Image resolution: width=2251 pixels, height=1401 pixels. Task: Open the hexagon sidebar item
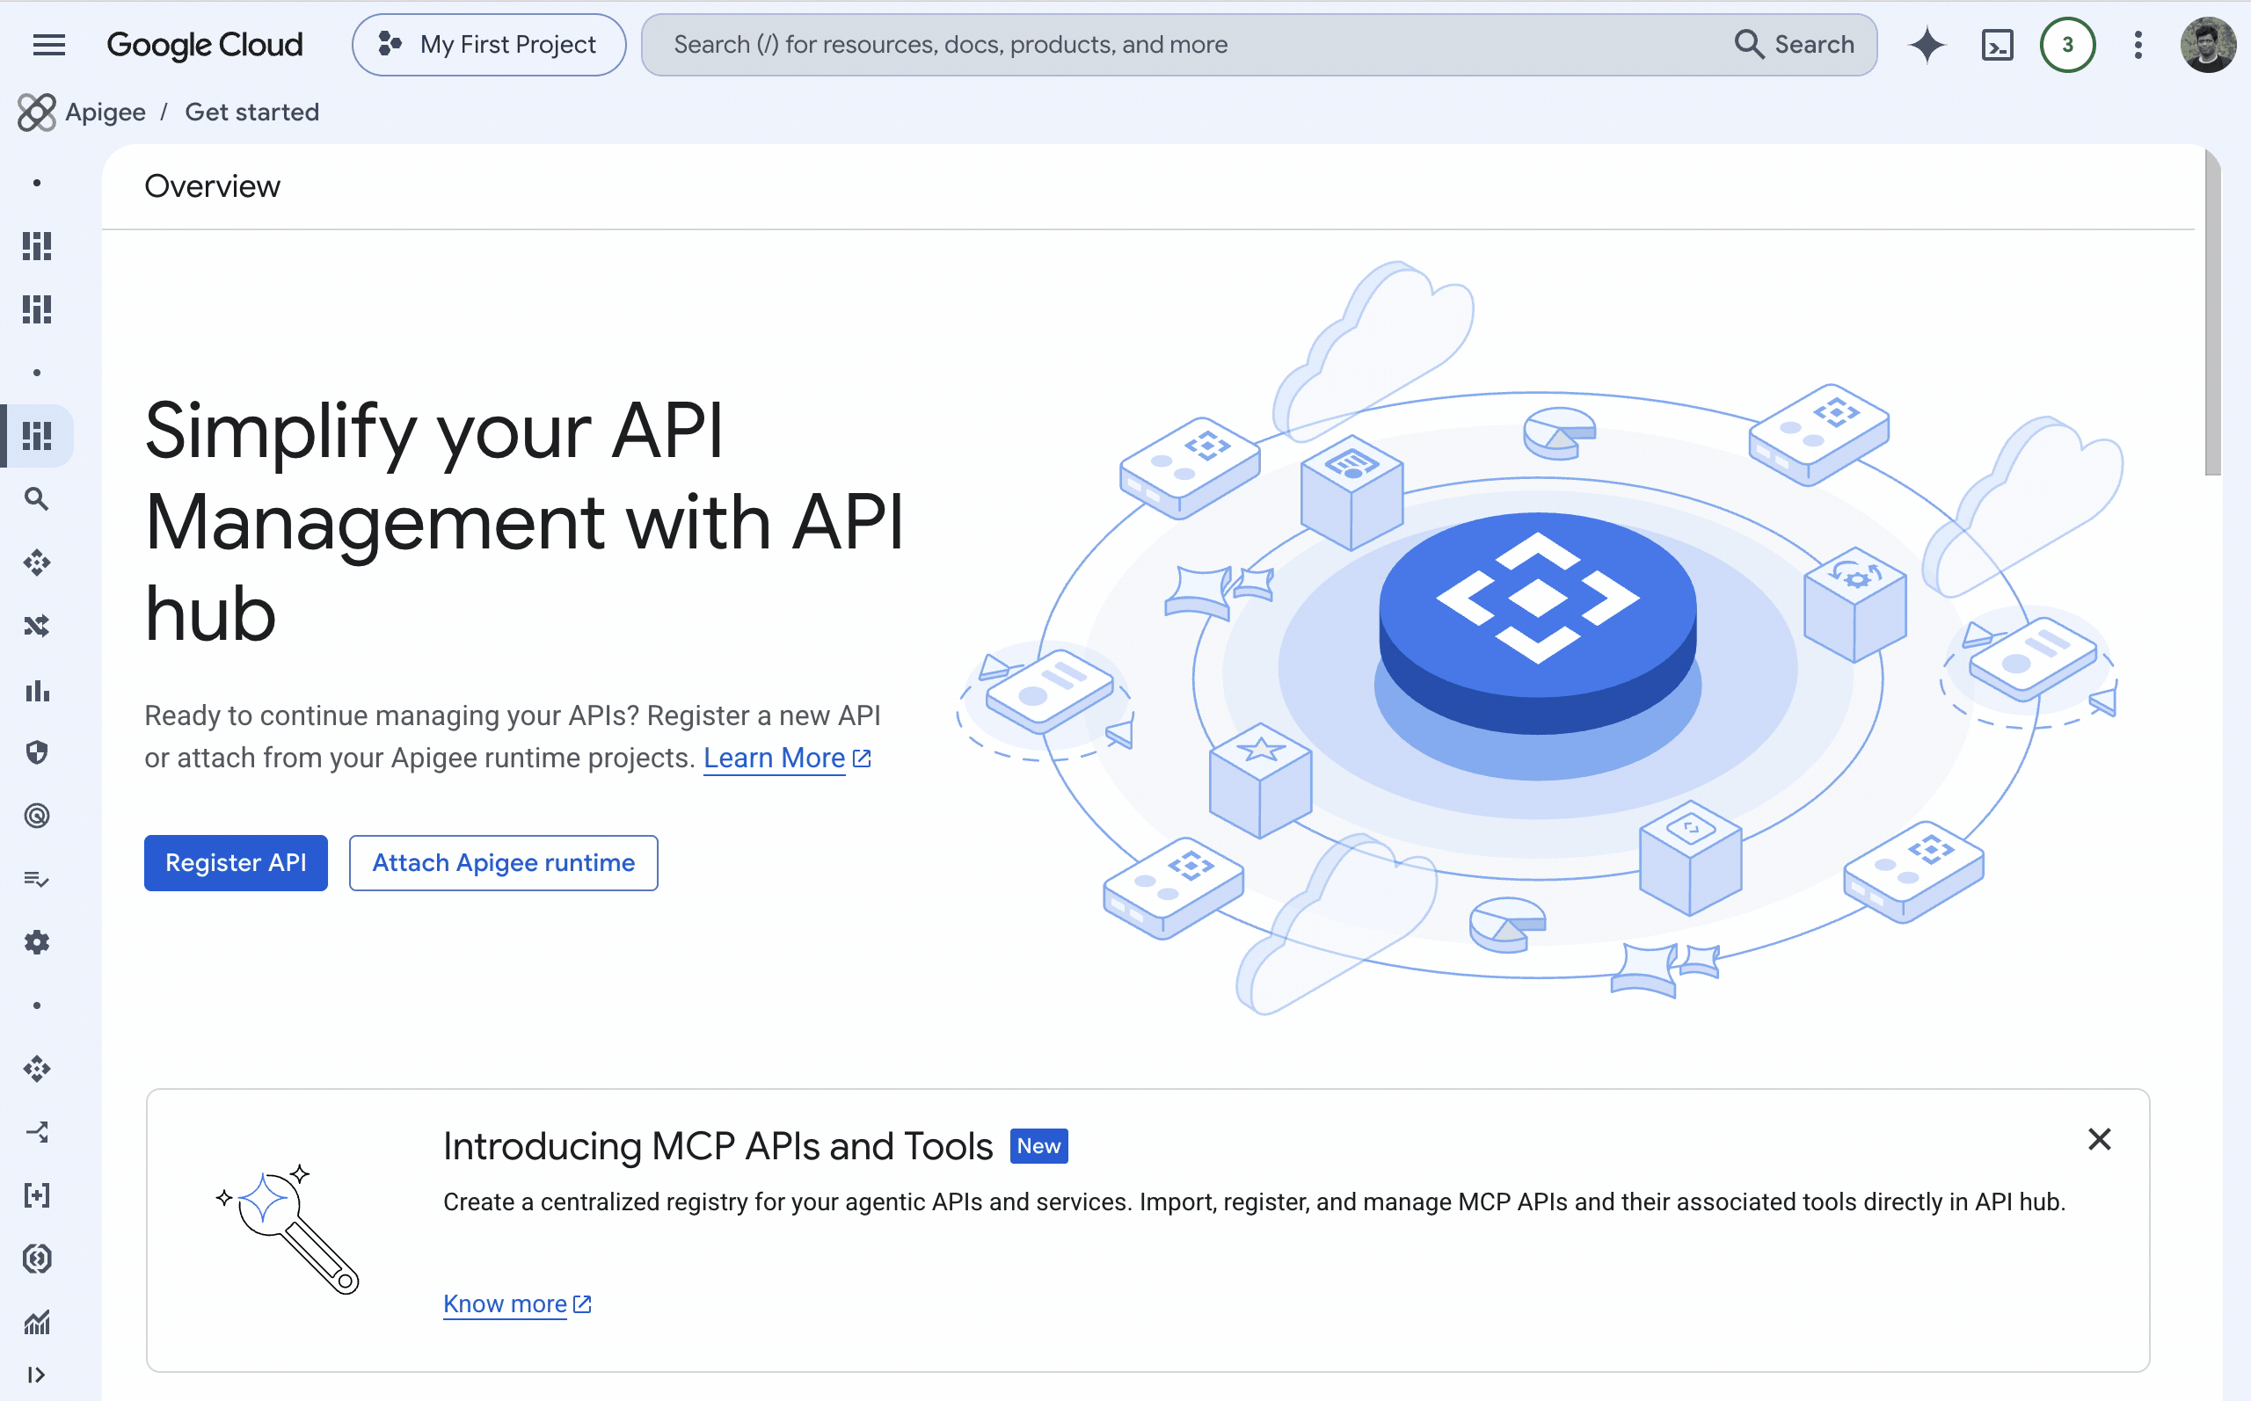click(x=37, y=1259)
